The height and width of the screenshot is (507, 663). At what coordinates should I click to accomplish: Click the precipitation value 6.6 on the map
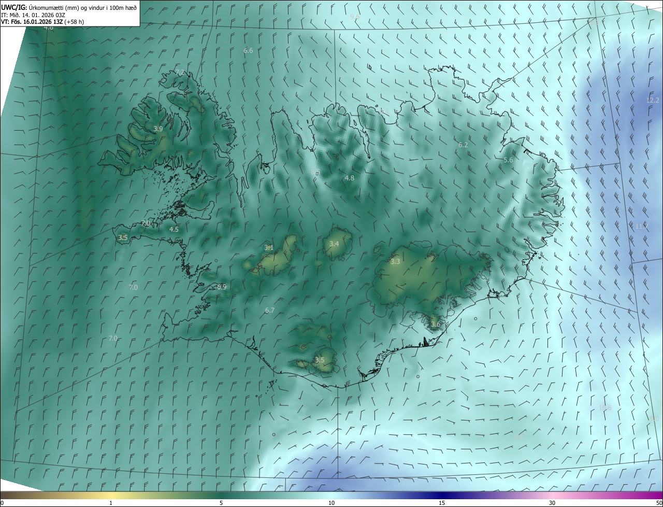coord(248,51)
